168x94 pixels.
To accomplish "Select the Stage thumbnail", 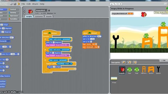I will coord(114,79).
